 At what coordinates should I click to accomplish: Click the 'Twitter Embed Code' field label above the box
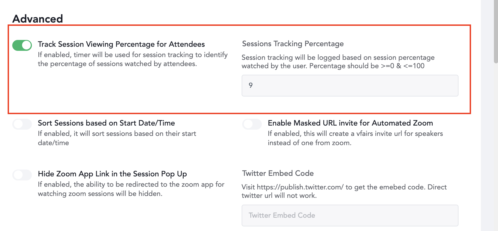click(278, 173)
